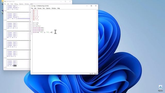Open the Format menu in the editor

click(39, 8)
